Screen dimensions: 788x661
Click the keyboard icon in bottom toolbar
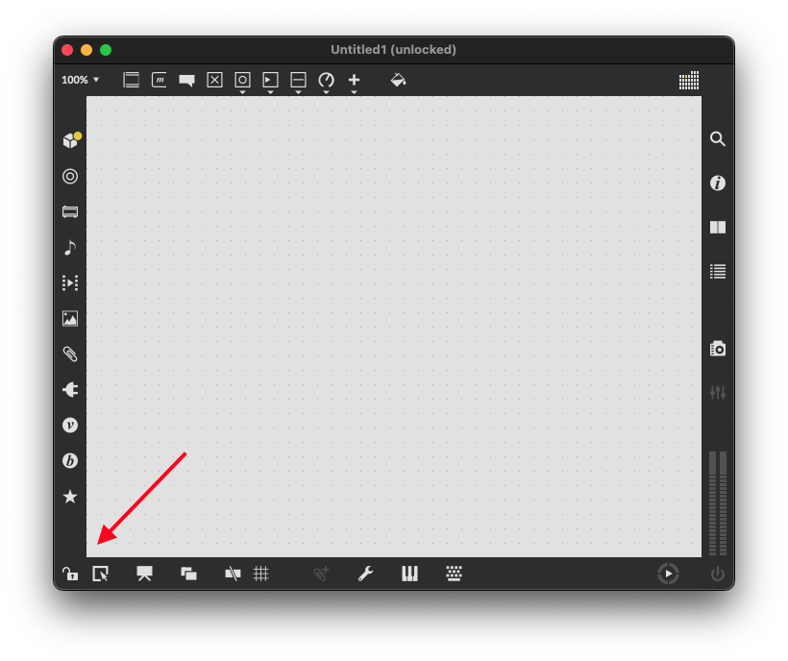(x=454, y=574)
